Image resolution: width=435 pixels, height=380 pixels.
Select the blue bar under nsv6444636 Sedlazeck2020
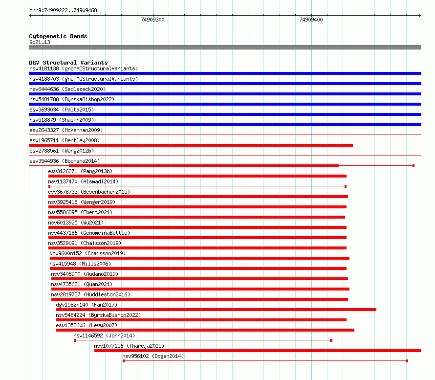coord(225,94)
